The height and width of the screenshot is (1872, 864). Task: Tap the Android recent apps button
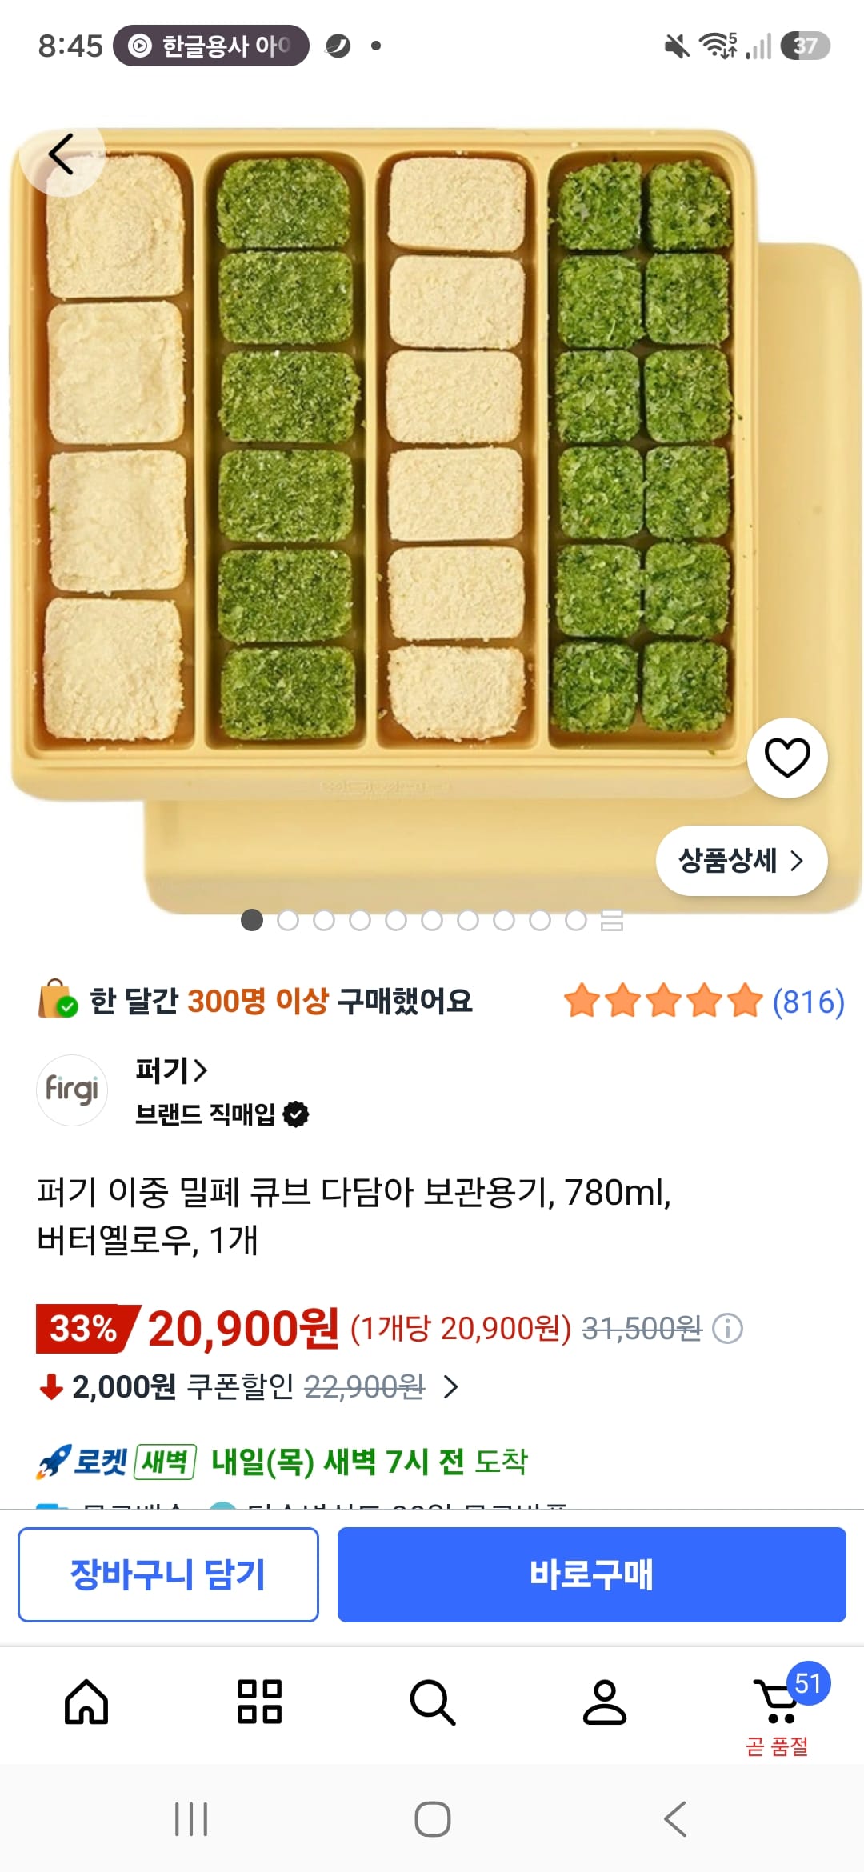[191, 1819]
